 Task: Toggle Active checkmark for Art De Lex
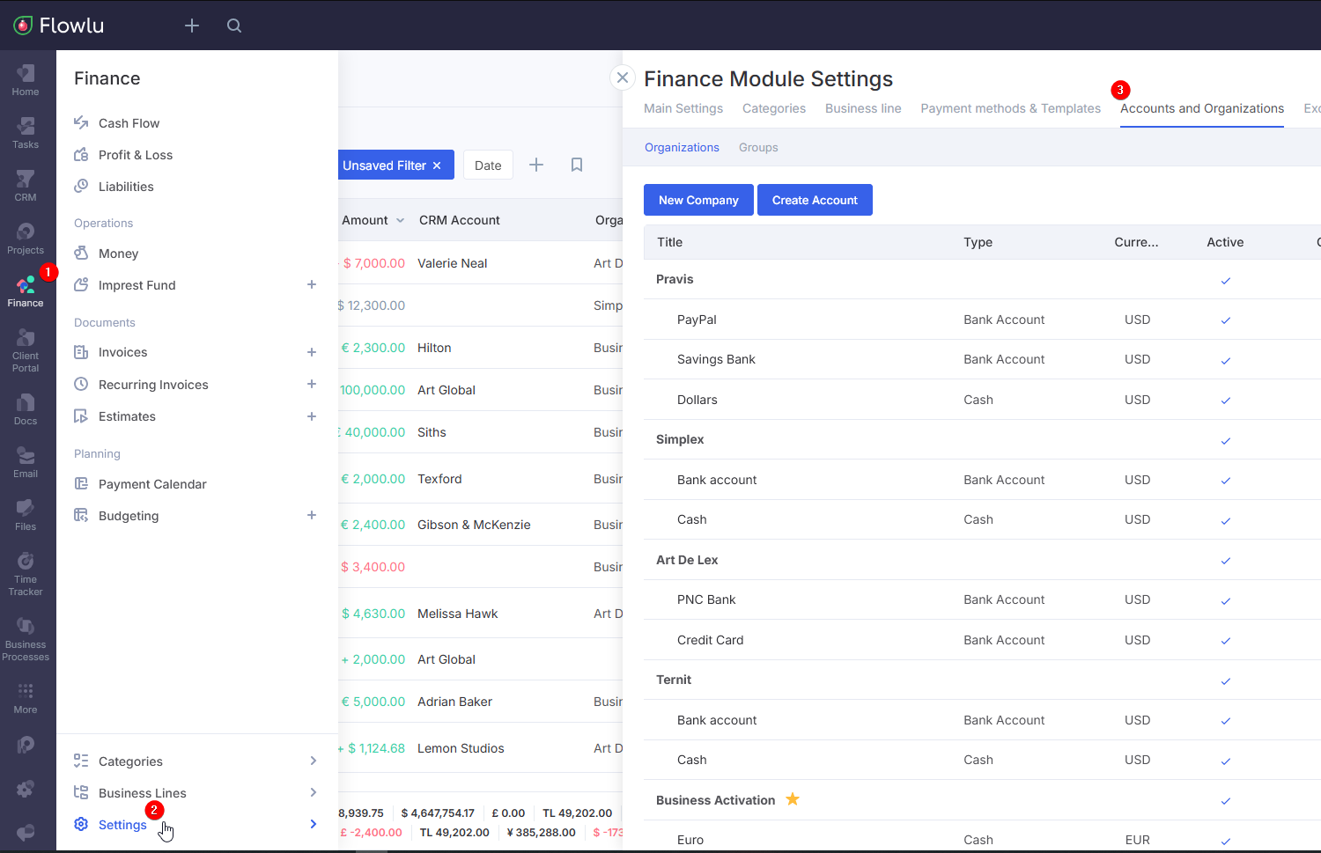pyautogui.click(x=1226, y=561)
